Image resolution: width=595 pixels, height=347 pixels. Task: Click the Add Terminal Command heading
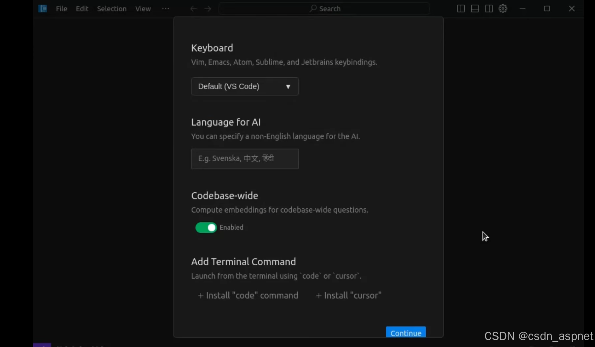(x=244, y=262)
